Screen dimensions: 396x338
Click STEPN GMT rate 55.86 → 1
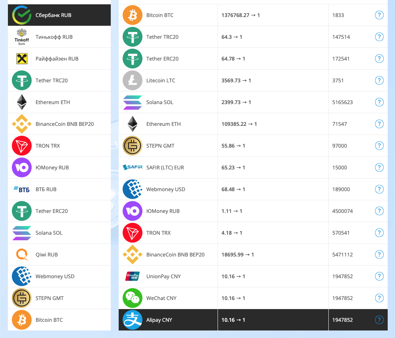click(233, 146)
